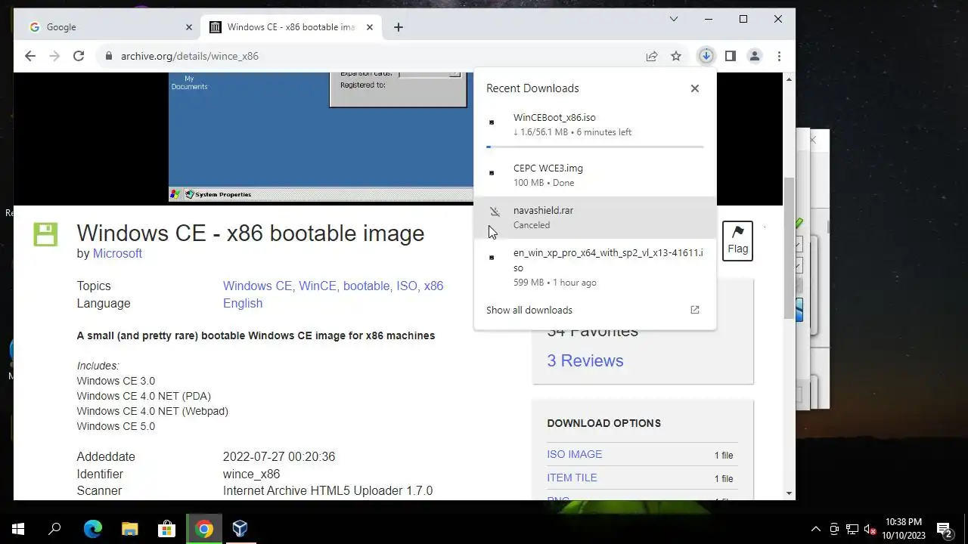The height and width of the screenshot is (544, 968).
Task: Close the Recent Downloads popup
Action: pyautogui.click(x=695, y=88)
